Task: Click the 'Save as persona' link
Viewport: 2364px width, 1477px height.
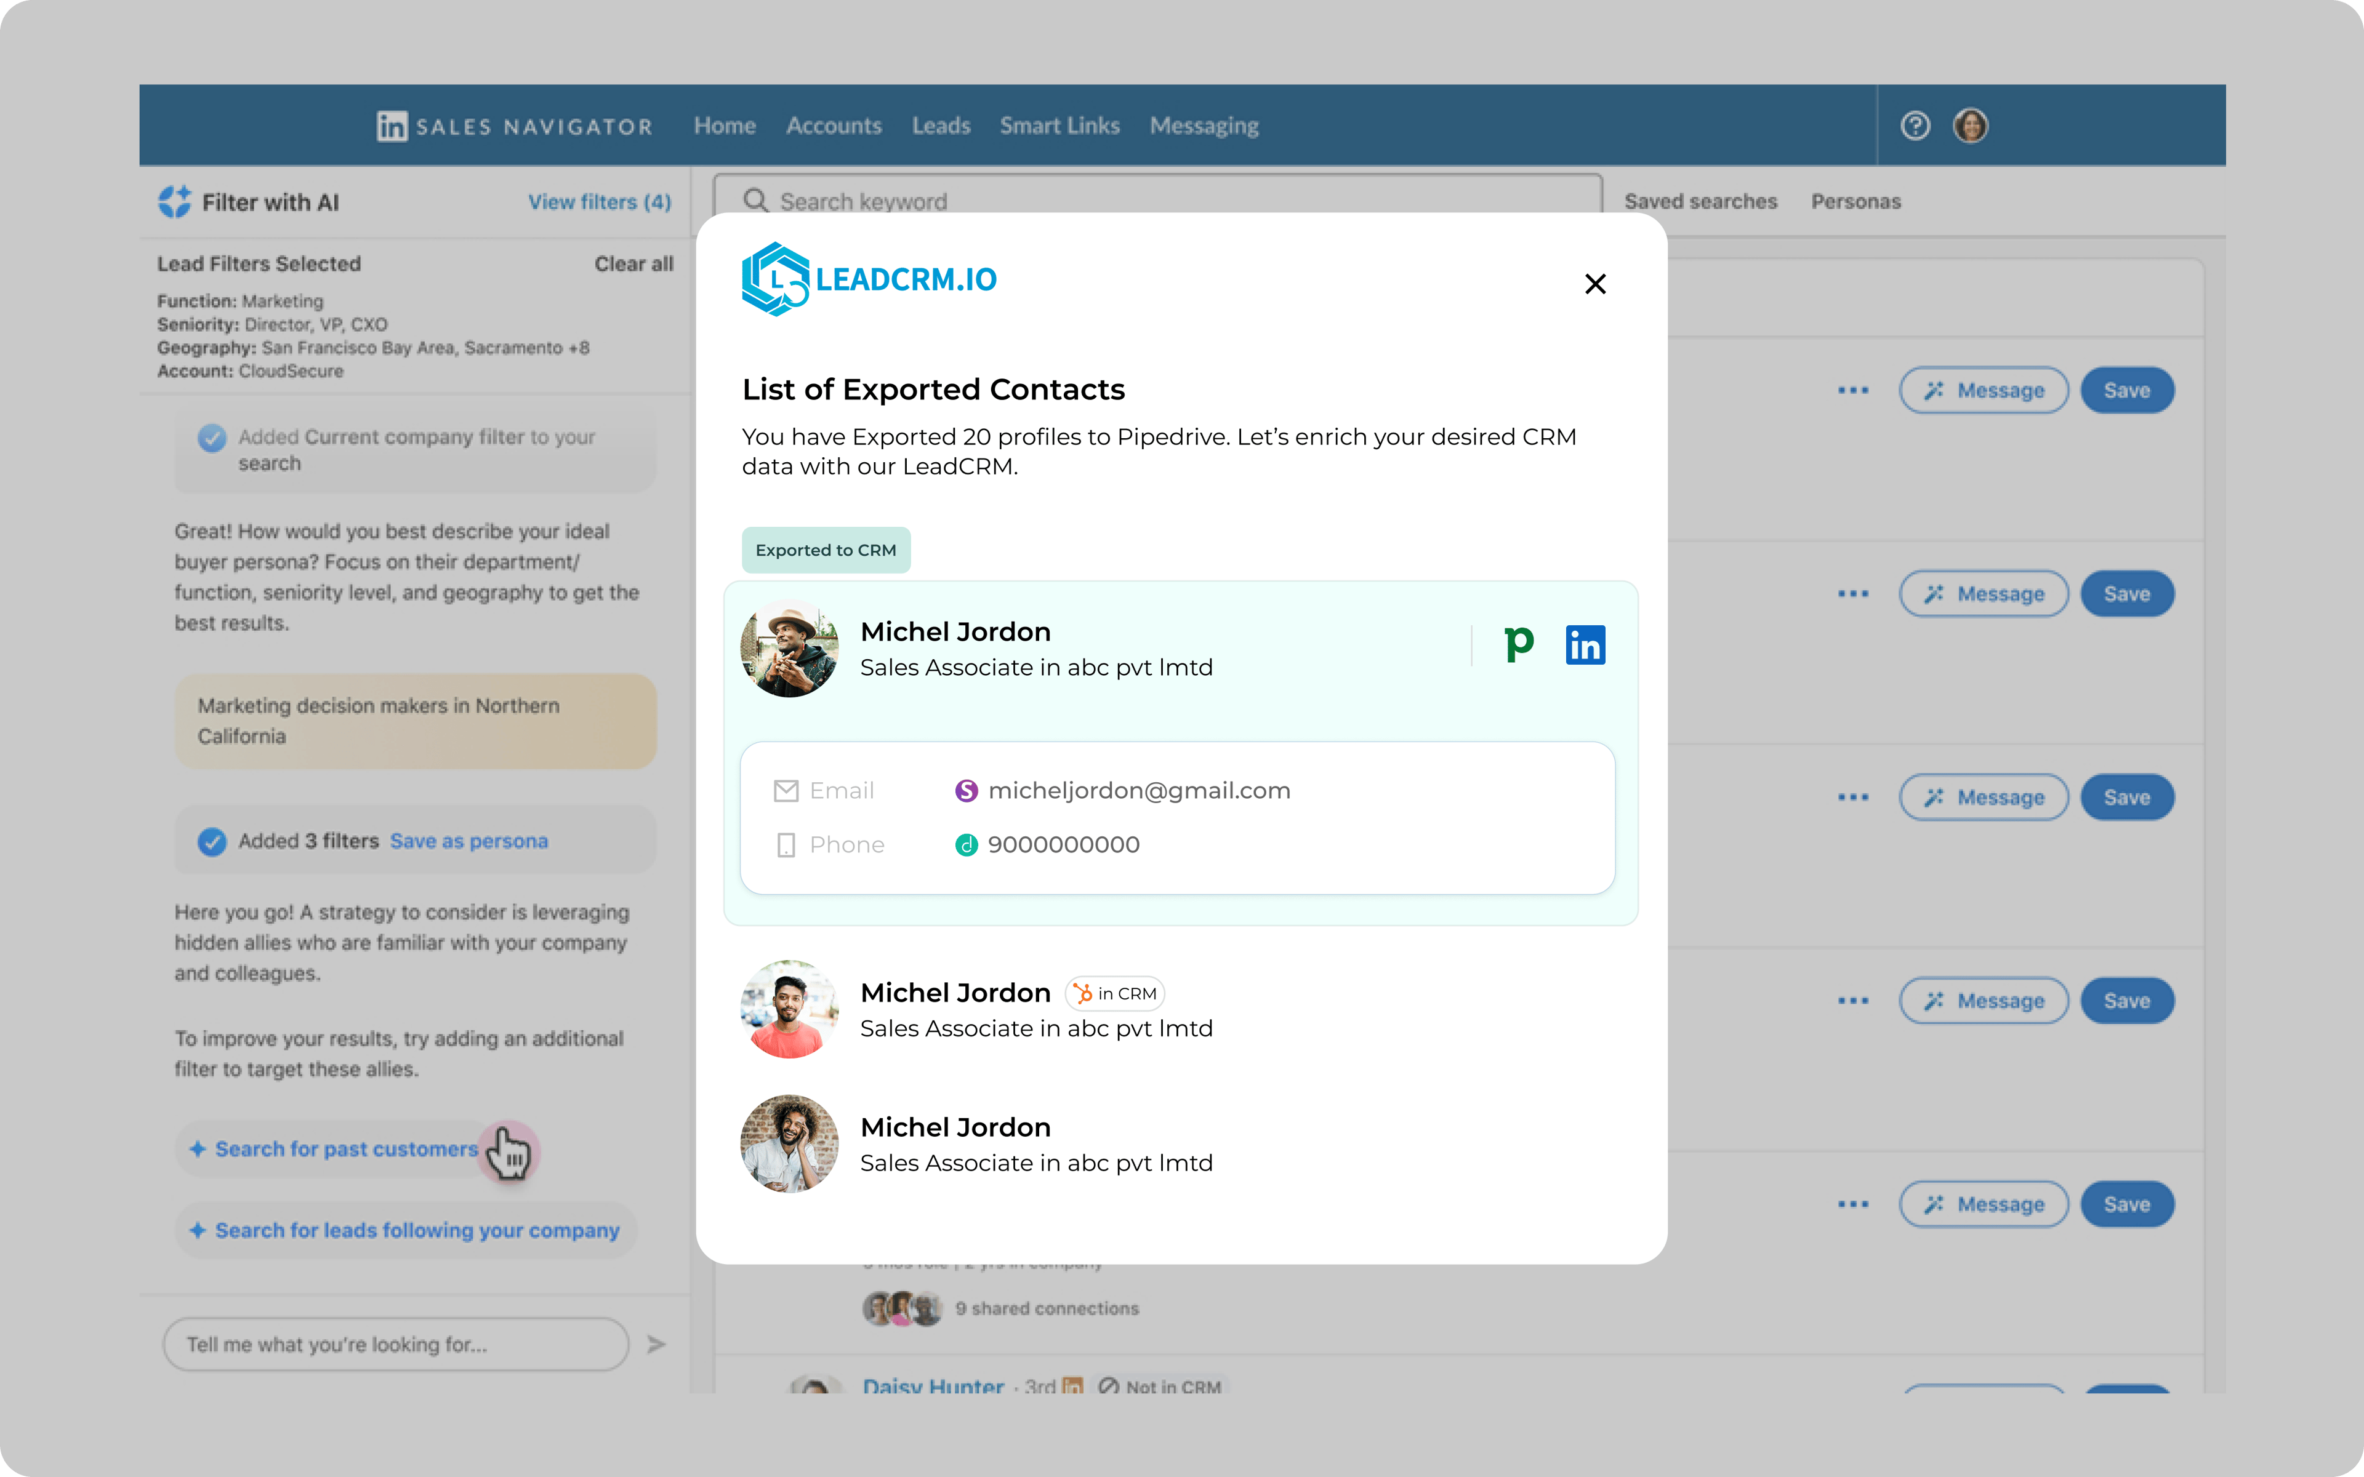Action: 468,840
